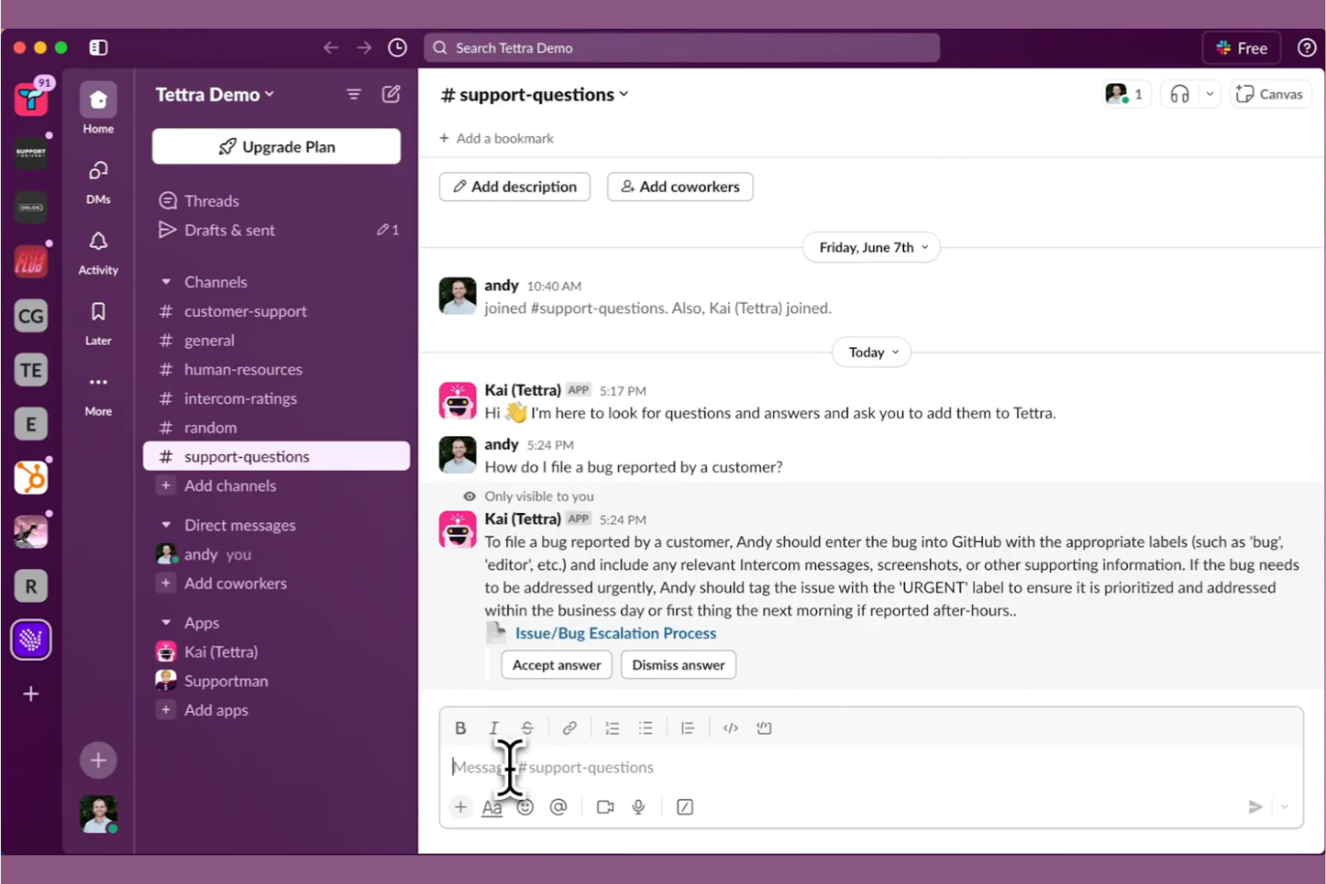Apply strikethrough formatting
The height and width of the screenshot is (884, 1326).
tap(527, 727)
